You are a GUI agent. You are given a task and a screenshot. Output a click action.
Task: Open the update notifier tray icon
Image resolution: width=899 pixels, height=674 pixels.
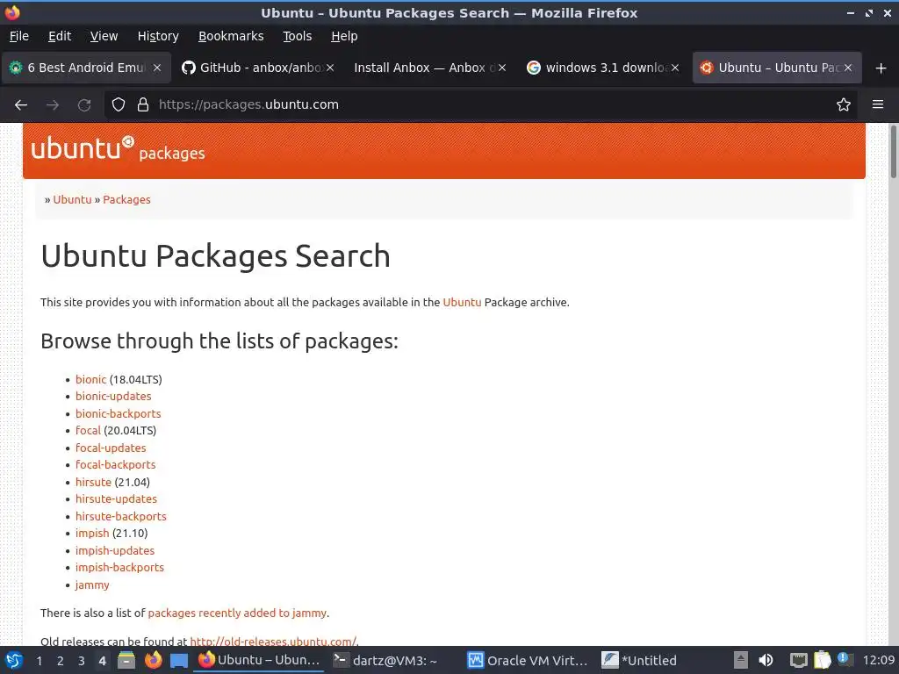(845, 659)
